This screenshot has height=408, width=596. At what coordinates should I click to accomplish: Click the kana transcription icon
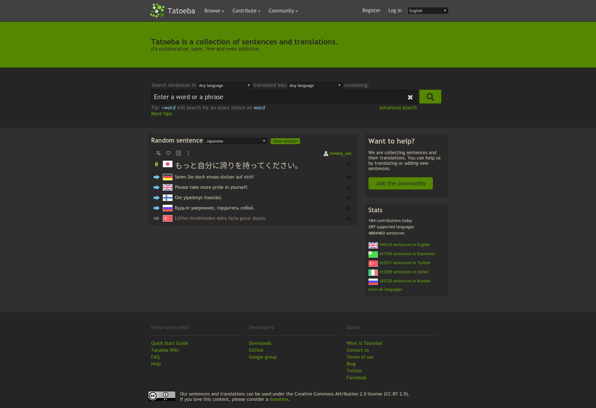[x=188, y=153]
